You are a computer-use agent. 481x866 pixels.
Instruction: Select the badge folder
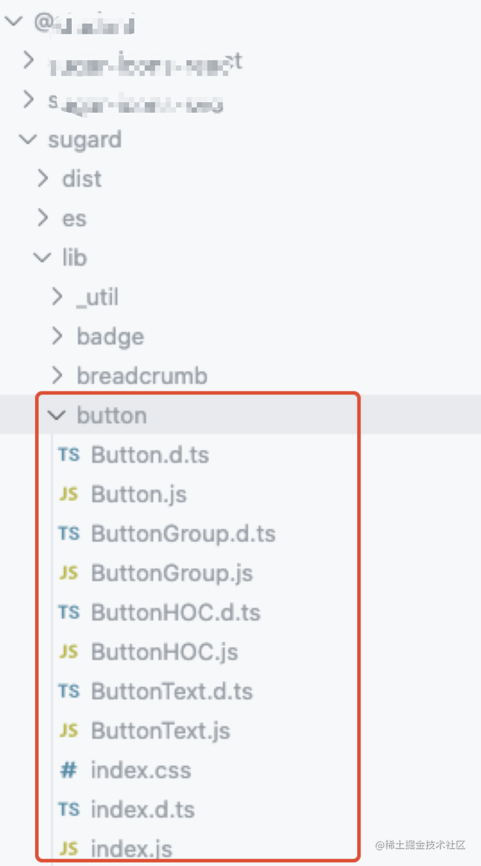111,337
